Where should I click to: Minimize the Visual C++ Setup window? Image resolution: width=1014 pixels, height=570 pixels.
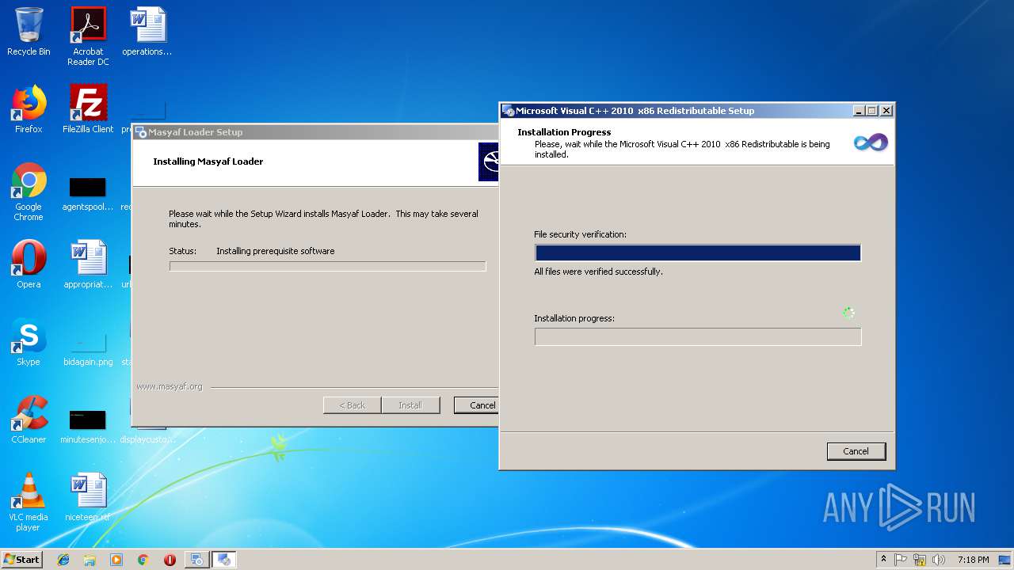pyautogui.click(x=859, y=111)
